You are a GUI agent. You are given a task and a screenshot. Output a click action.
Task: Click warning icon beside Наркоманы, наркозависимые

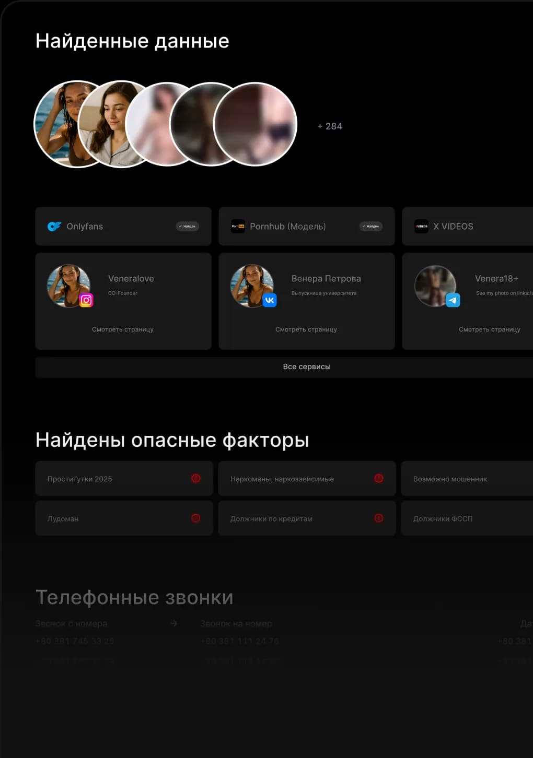[379, 478]
